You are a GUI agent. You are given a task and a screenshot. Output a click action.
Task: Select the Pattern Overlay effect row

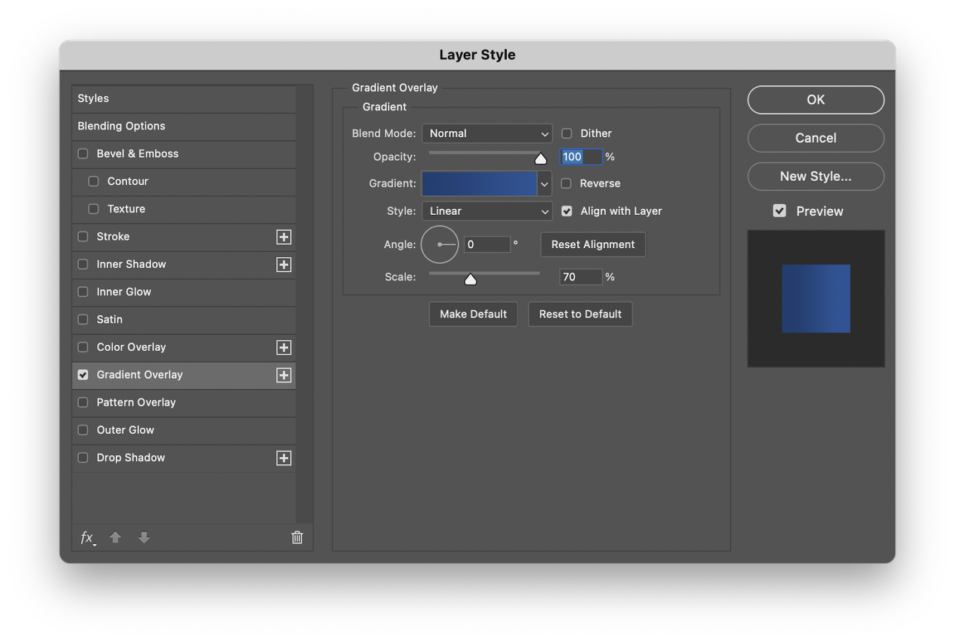tap(184, 403)
